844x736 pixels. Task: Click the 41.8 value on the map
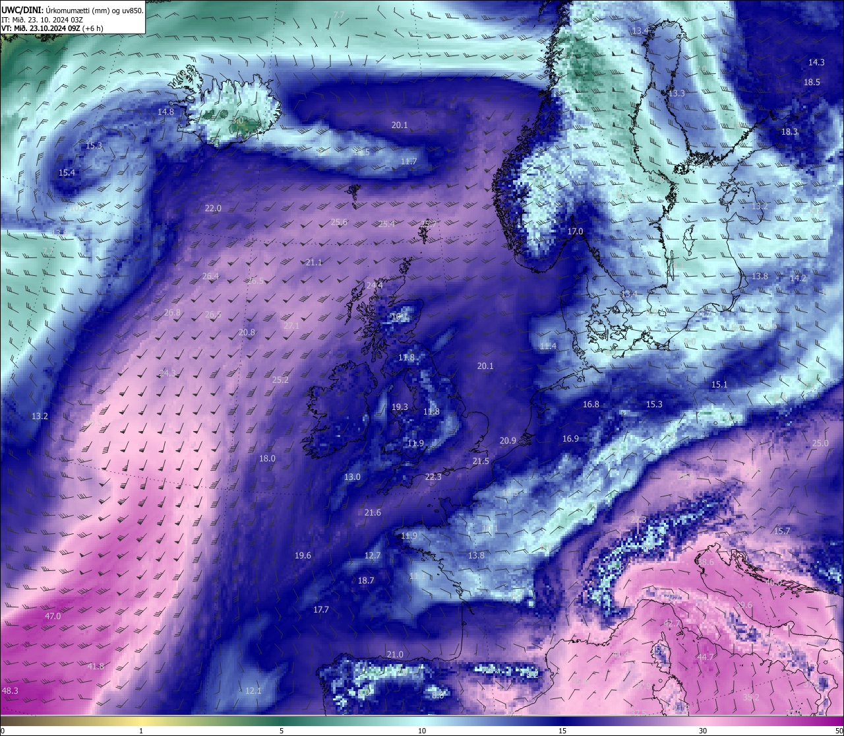(x=96, y=666)
